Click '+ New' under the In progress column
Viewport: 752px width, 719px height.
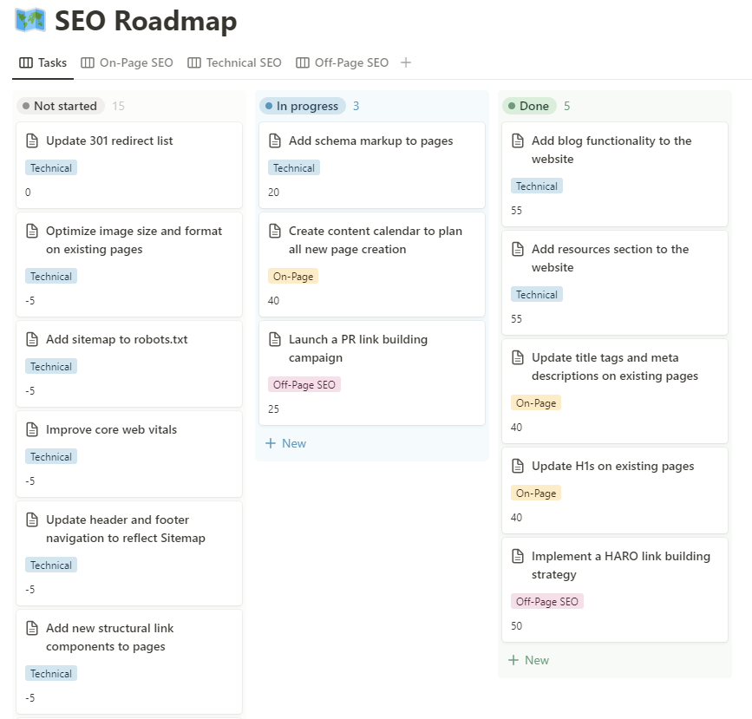coord(285,443)
